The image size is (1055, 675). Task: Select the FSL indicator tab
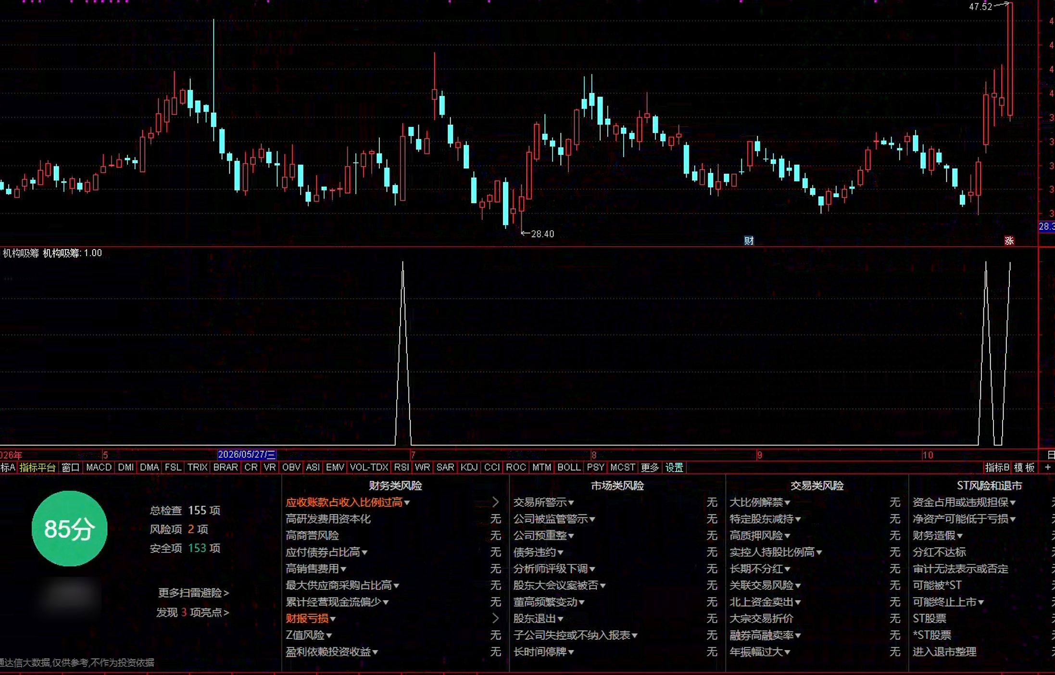pyautogui.click(x=173, y=467)
